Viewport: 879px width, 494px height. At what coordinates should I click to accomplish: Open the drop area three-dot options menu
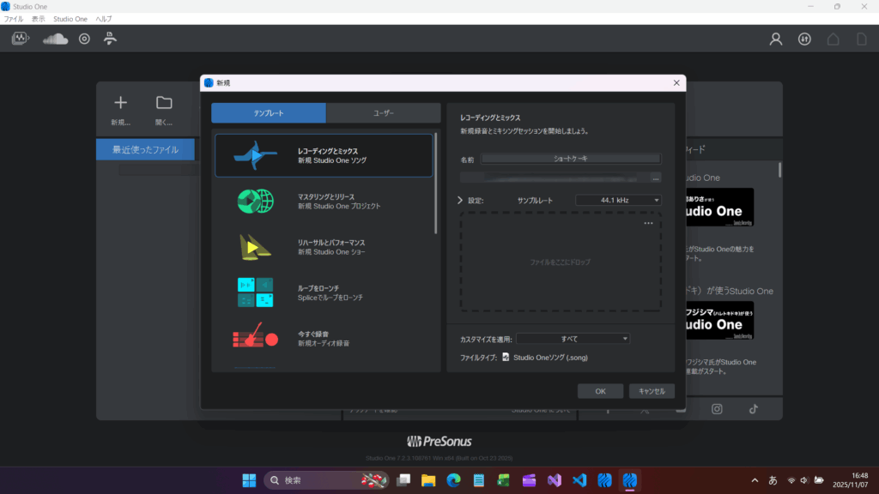649,223
